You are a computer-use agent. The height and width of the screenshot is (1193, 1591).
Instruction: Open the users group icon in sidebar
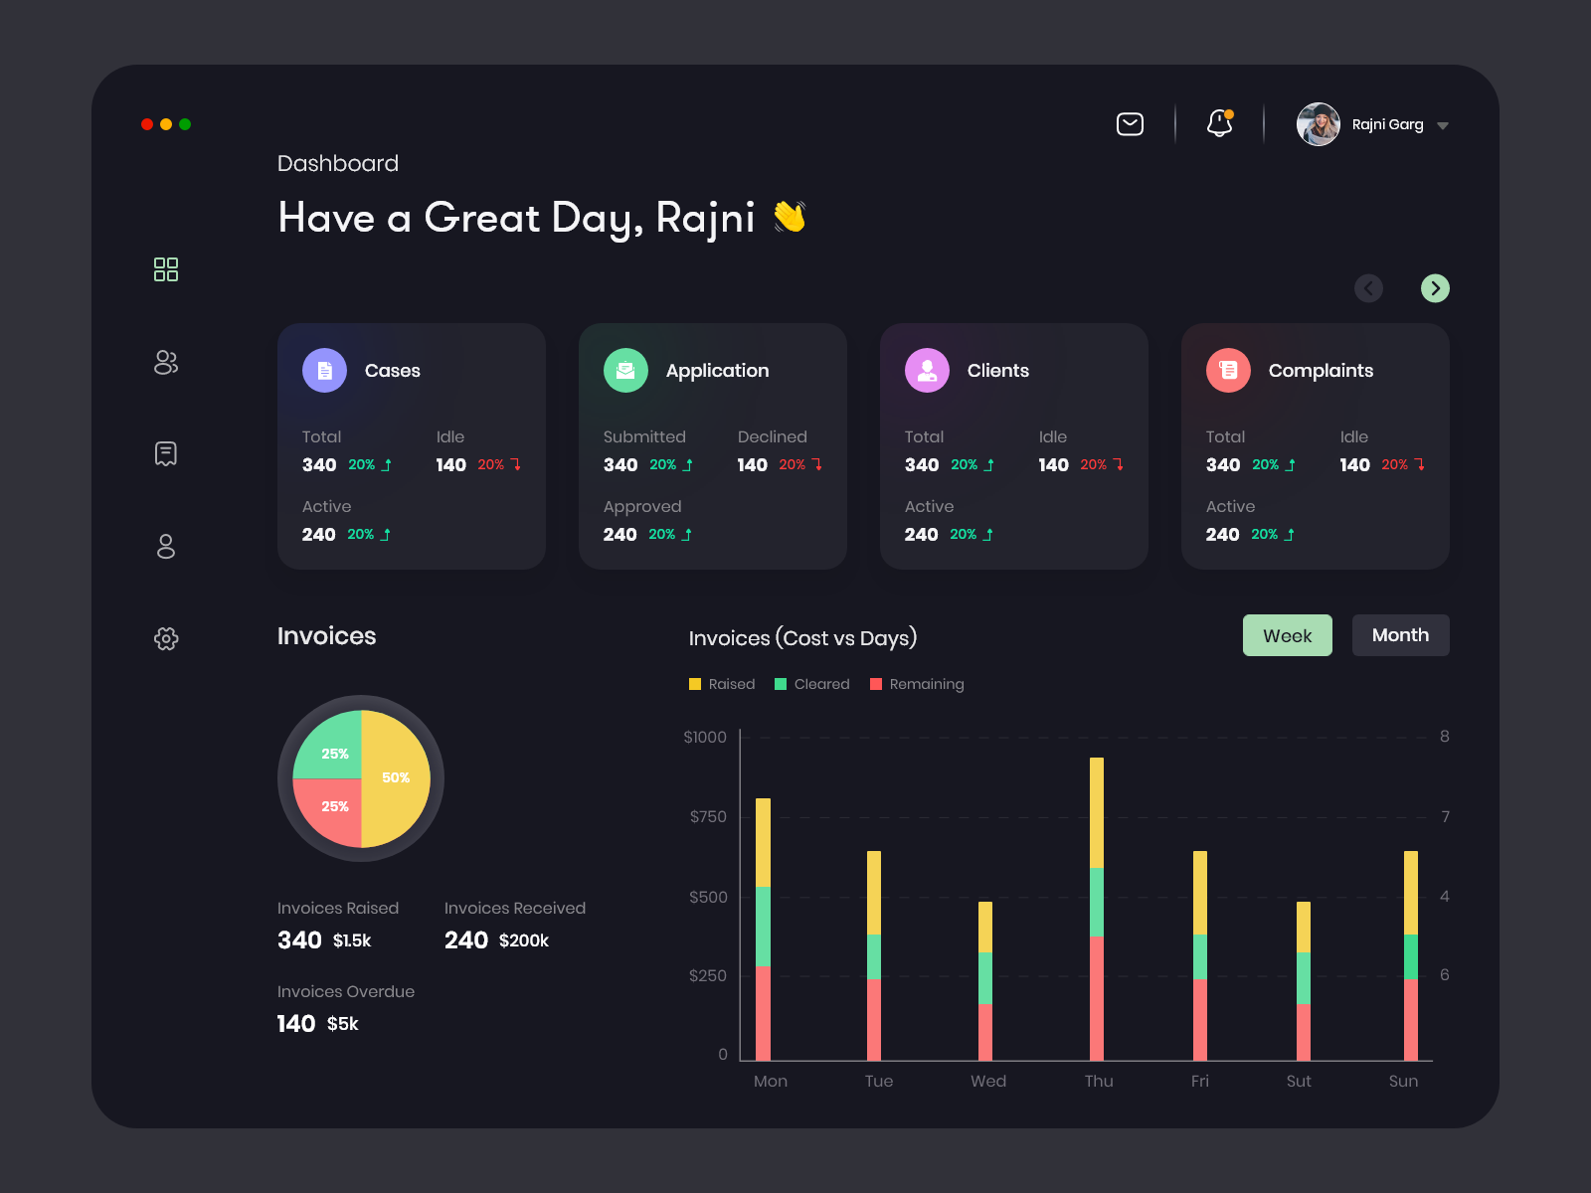pyautogui.click(x=166, y=363)
